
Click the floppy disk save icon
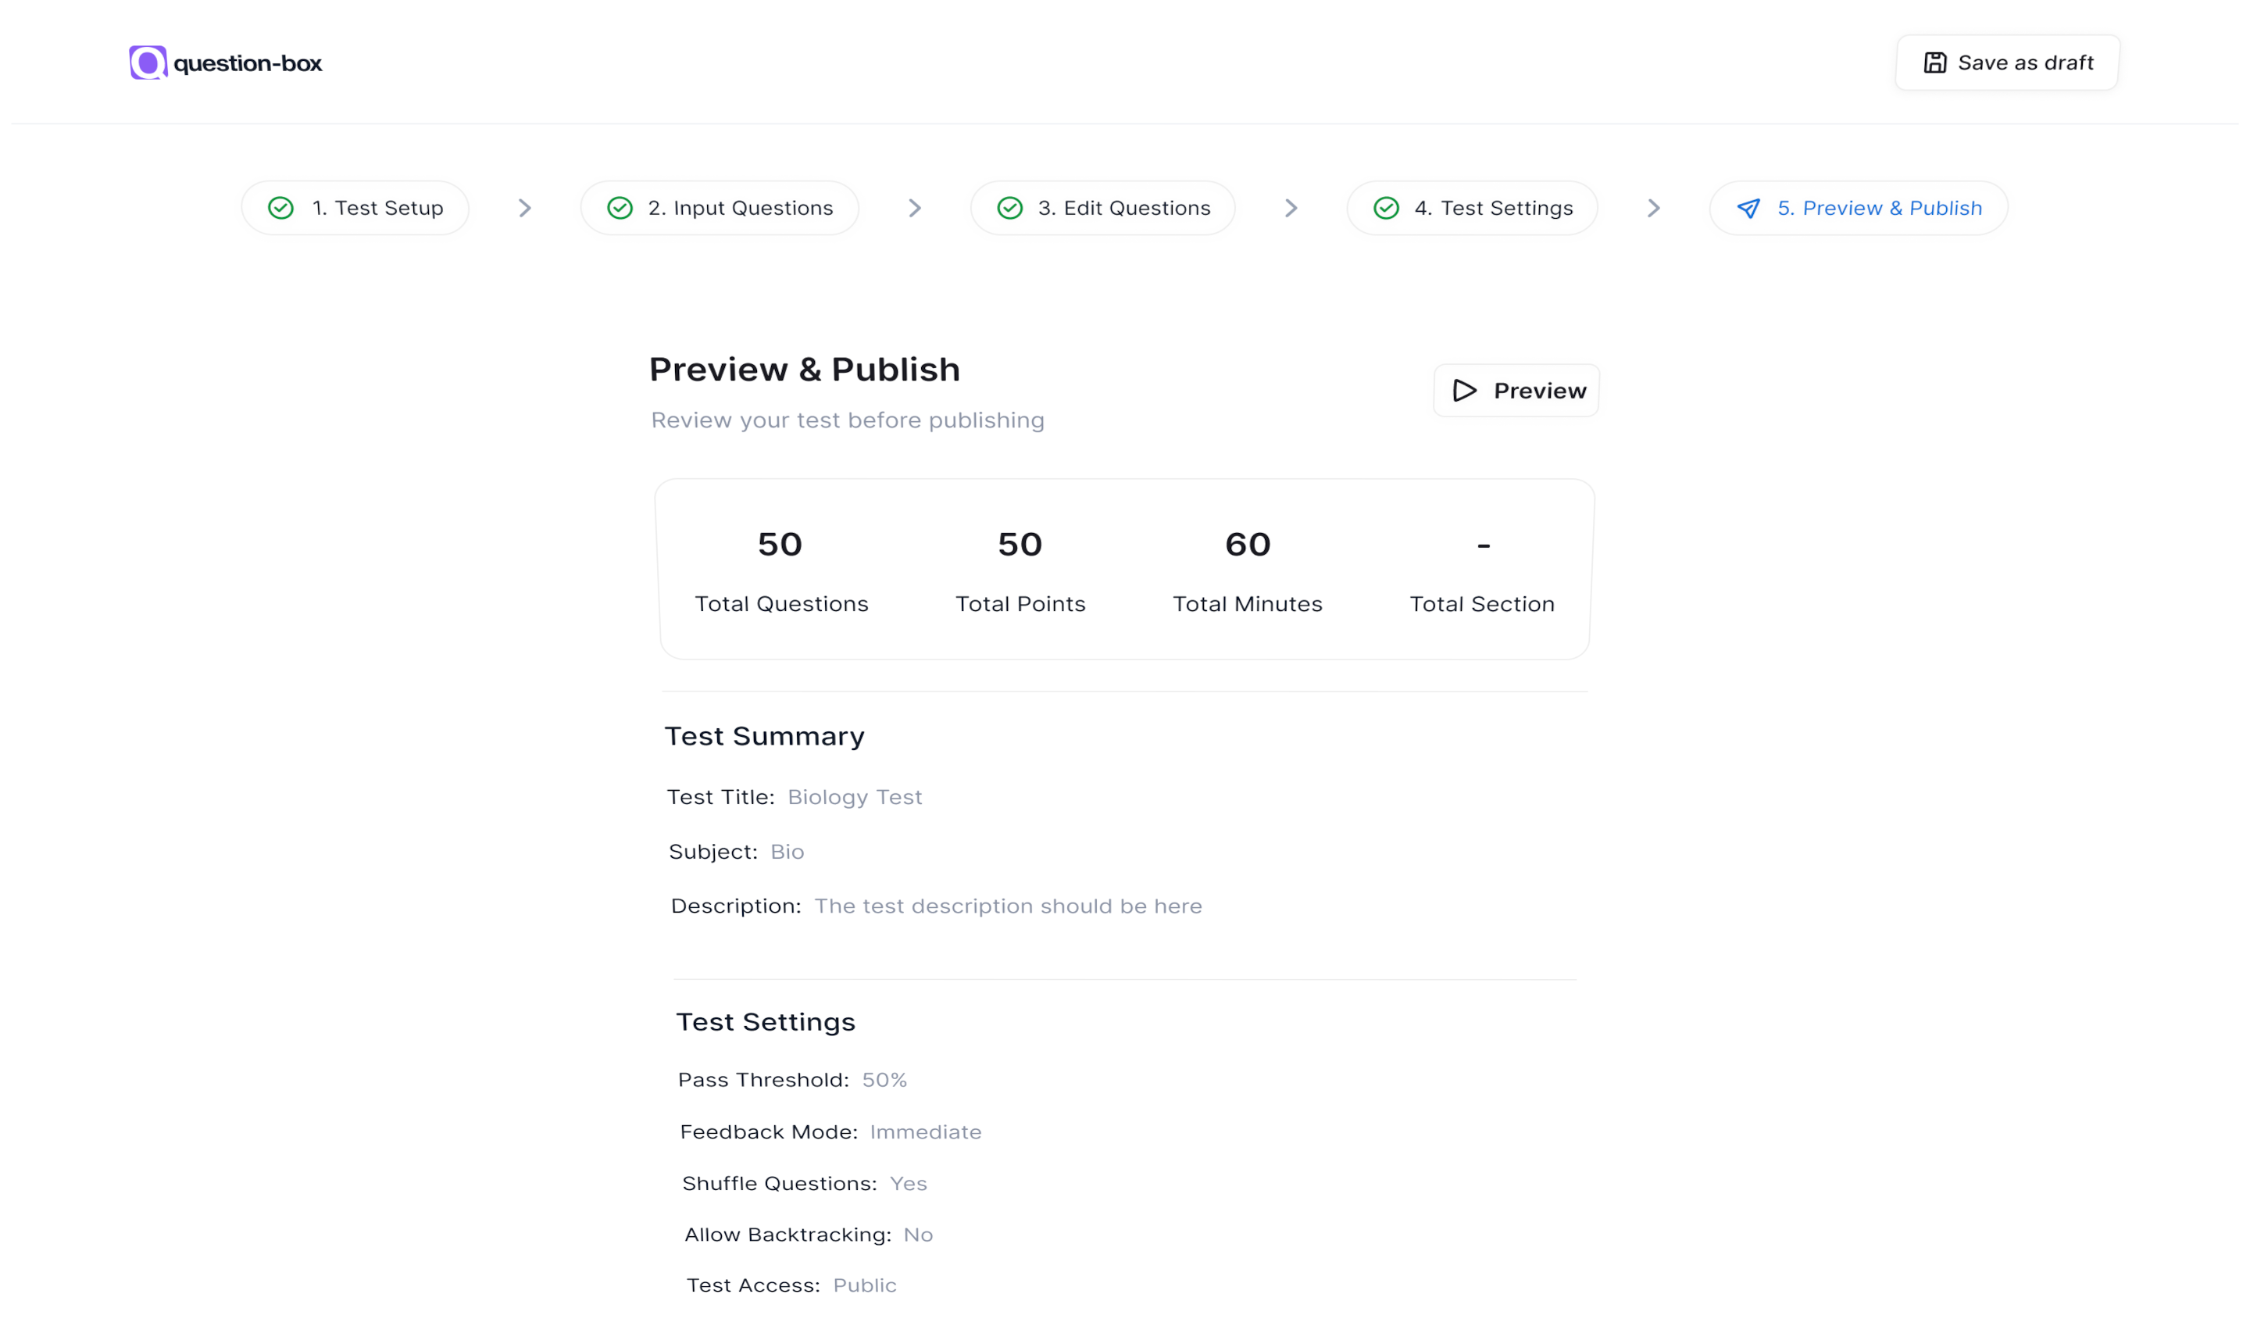pyautogui.click(x=1934, y=63)
